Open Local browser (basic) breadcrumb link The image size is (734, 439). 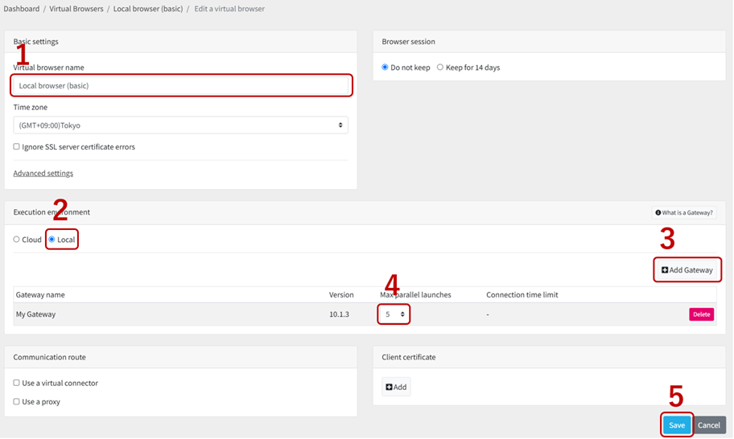148,8
